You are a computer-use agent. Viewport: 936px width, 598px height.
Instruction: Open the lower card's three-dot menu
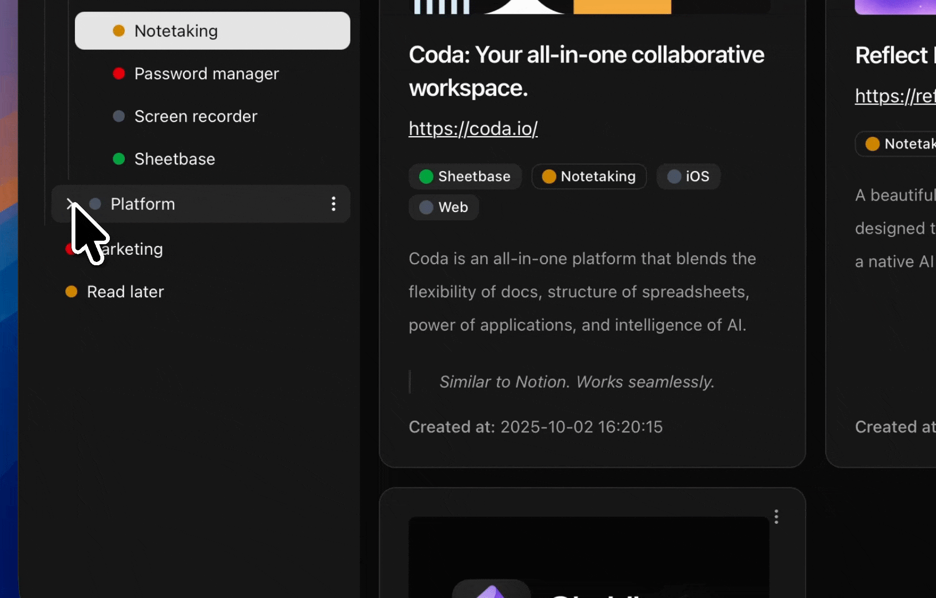(x=776, y=517)
